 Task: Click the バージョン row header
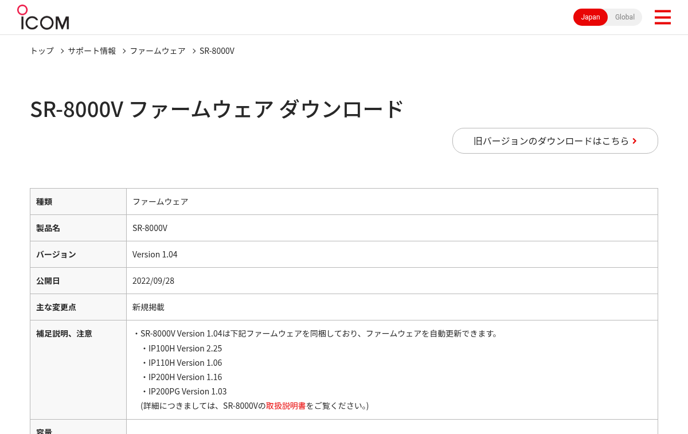click(x=78, y=254)
